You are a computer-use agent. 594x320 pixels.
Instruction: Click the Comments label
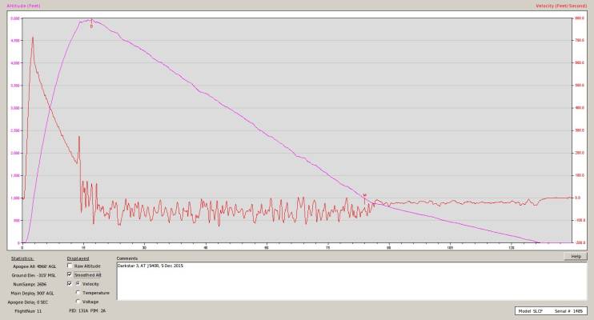(128, 258)
